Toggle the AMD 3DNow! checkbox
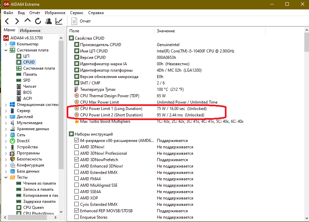 pyautogui.click(x=76, y=147)
